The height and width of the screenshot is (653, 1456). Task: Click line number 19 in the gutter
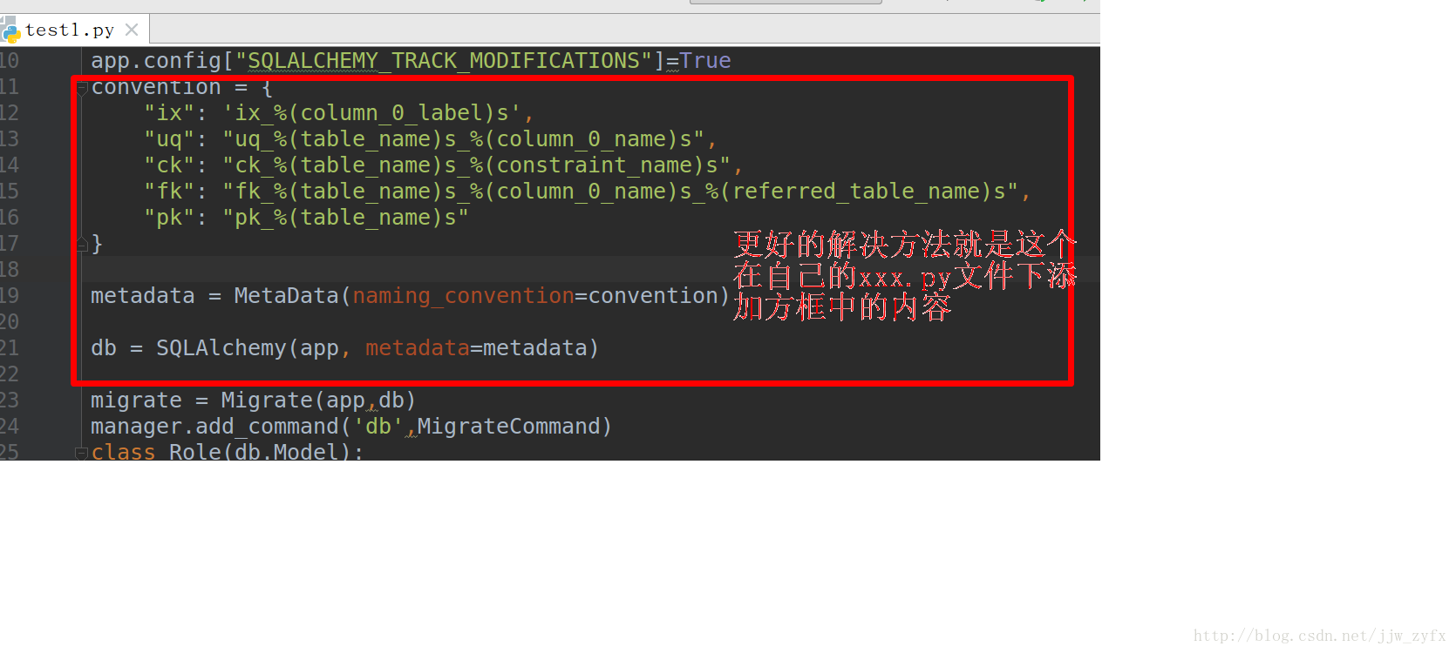point(10,296)
